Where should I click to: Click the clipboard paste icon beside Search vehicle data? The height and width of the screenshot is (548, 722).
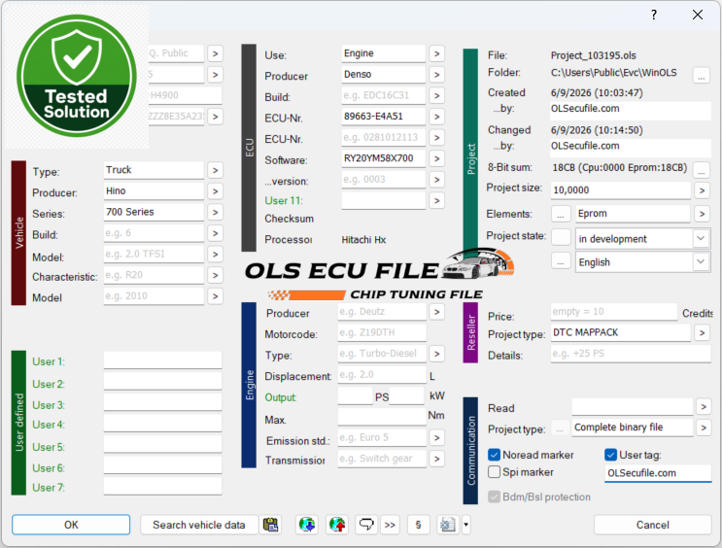click(271, 525)
